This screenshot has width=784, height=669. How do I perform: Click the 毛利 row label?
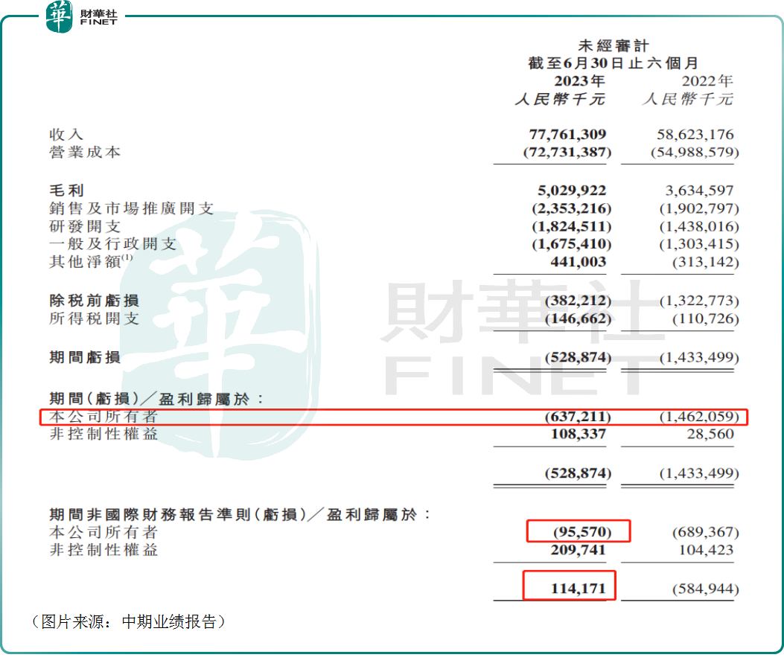coord(66,191)
